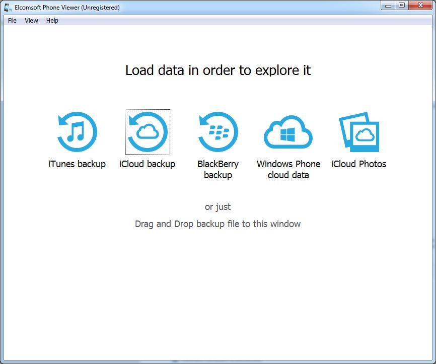Open the File menu
The width and height of the screenshot is (436, 364).
tap(11, 21)
